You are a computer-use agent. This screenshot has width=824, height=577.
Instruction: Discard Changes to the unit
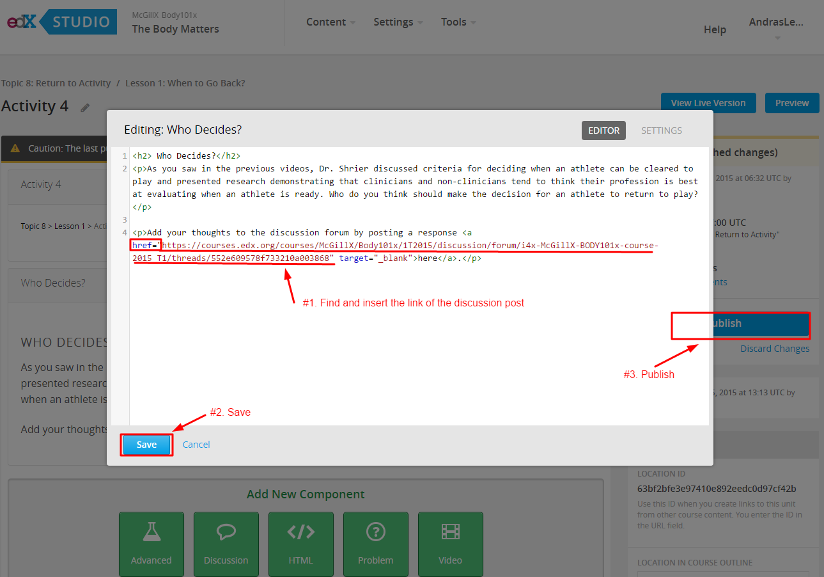[775, 349]
